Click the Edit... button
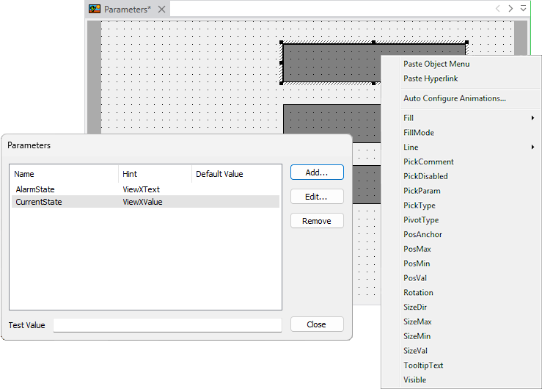 tap(317, 197)
